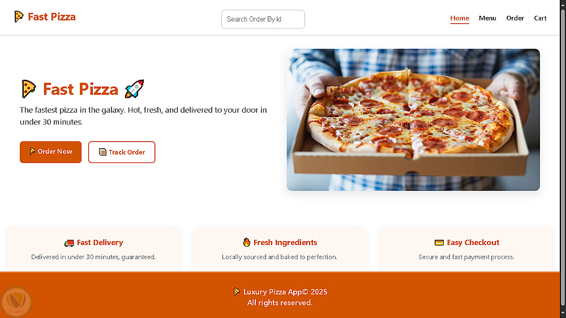Screen dimensions: 566x318
Task: Click the round shield badge in bottom-left corner
Action: coord(16,302)
